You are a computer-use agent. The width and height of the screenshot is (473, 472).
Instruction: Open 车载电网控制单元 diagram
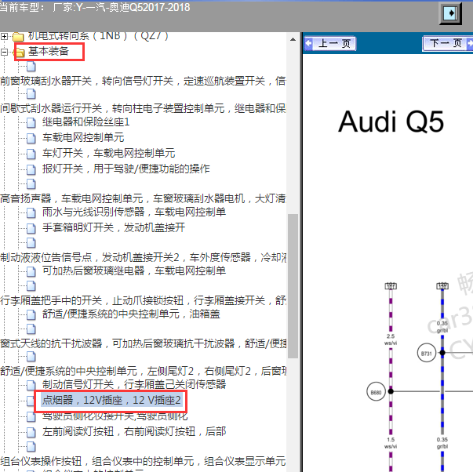coord(83,137)
